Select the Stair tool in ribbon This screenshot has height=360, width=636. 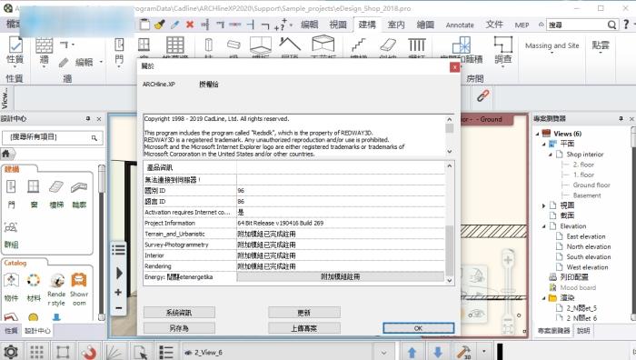[x=358, y=46]
